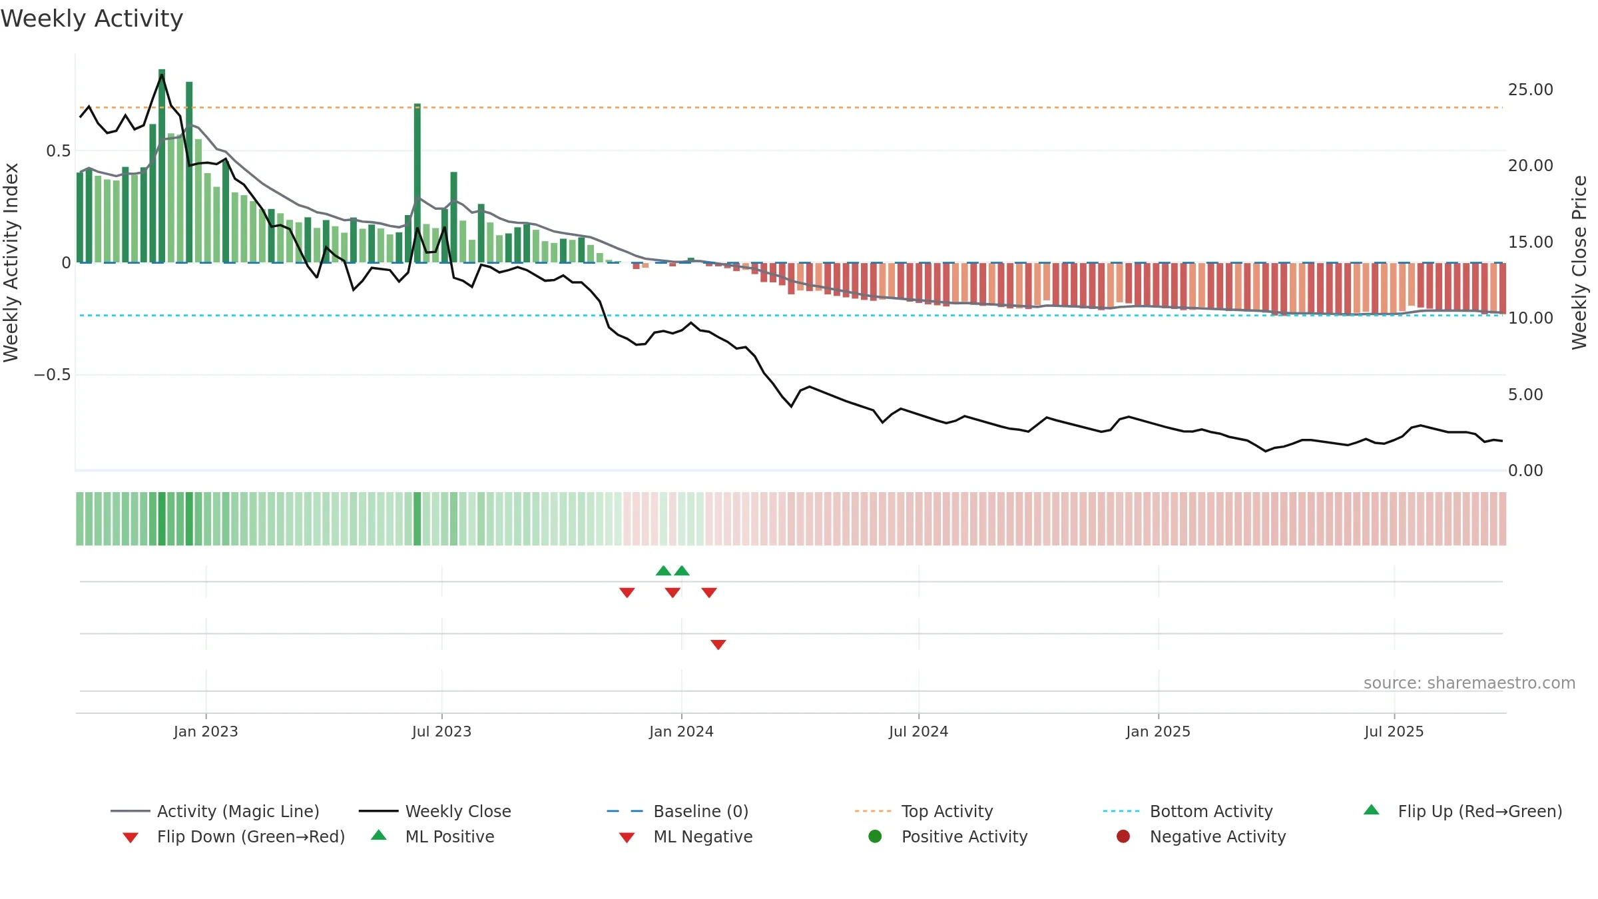Click the last red flip-down marker after Jan 2024
Screen dimensions: 1598x899
pos(709,593)
